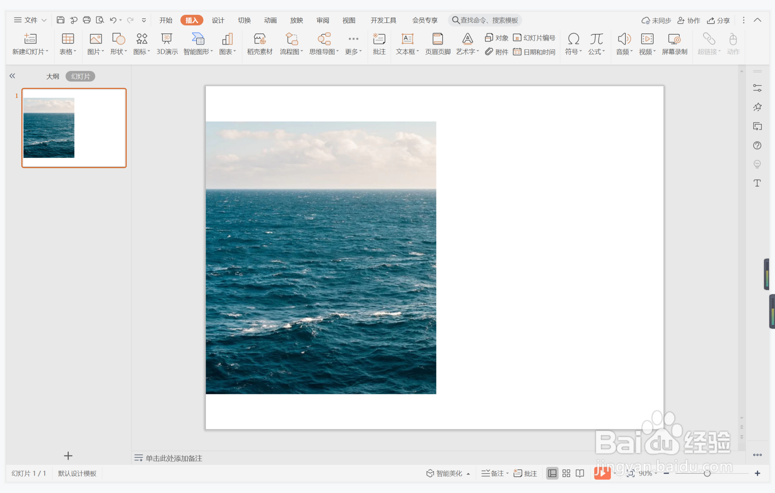Screen dimensions: 775x493
Task: Click the zoom slider handle
Action: (707, 473)
